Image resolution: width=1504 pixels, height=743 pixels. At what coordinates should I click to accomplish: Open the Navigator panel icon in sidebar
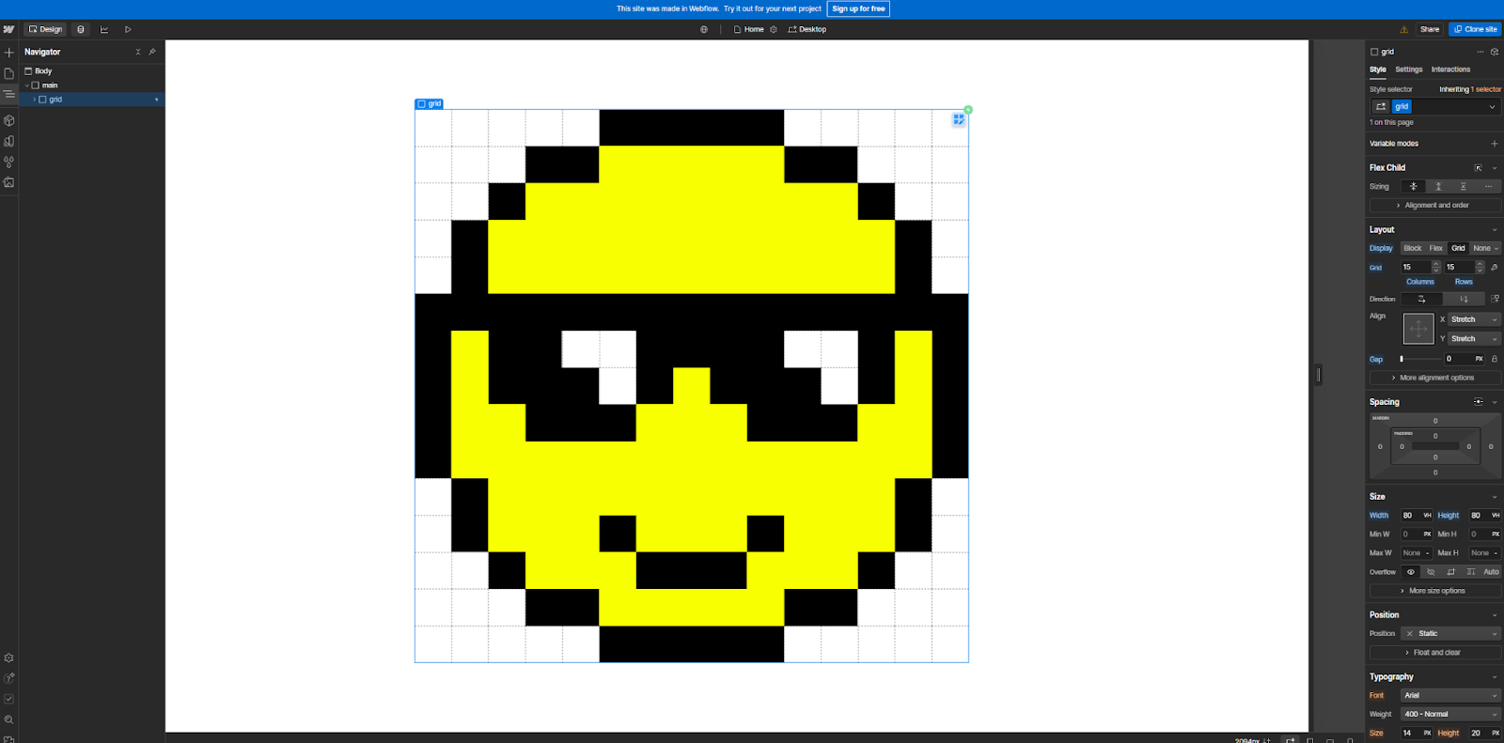pos(8,94)
